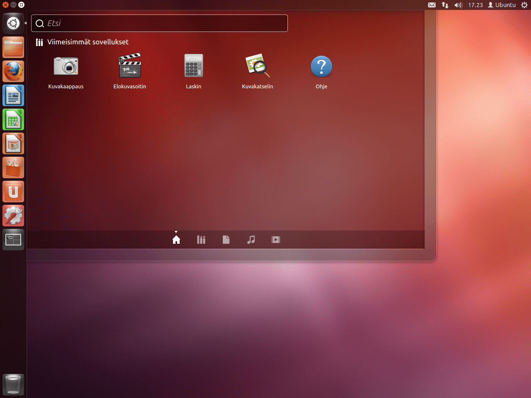Click the Ubuntu Dash home button
The image size is (531, 398).
13,23
